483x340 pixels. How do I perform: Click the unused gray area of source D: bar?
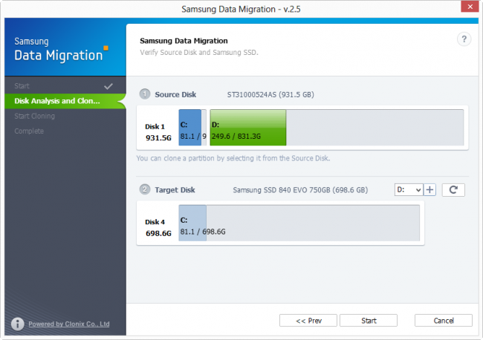[375, 128]
